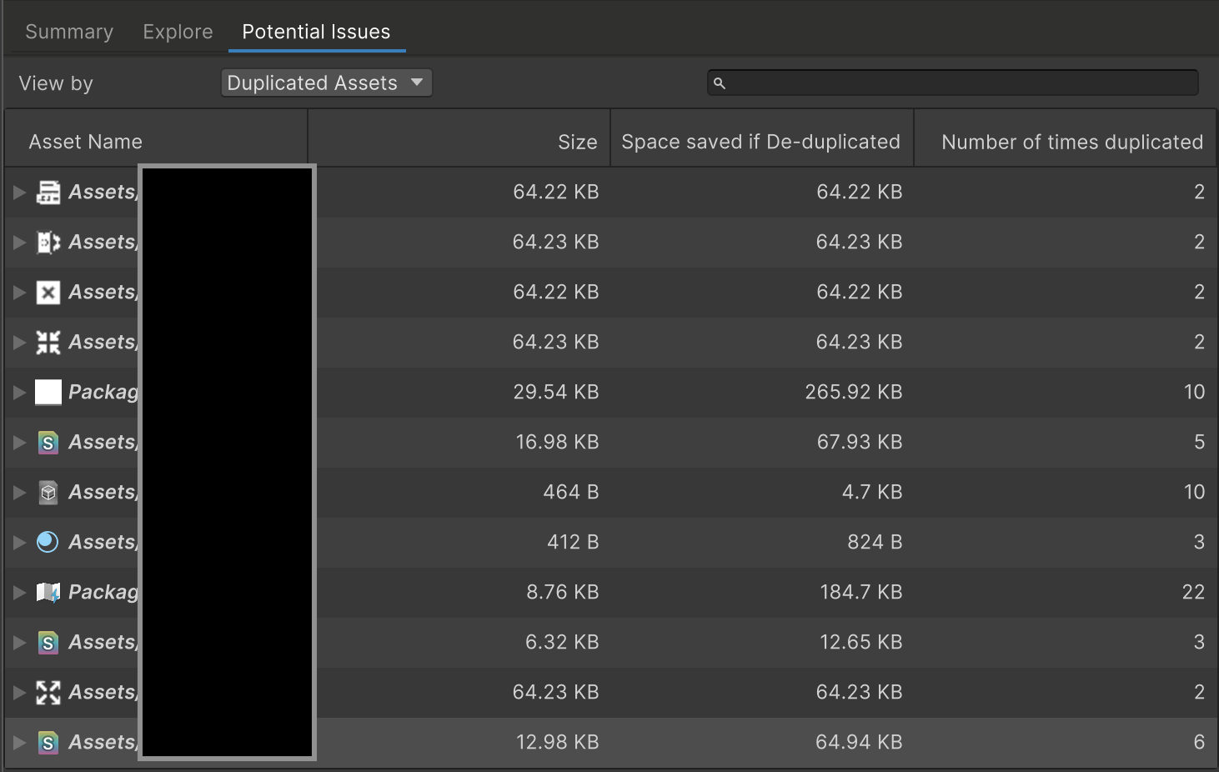The image size is (1219, 772).
Task: Click the white texture icon in the Packages row
Action: pos(48,392)
